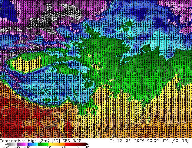Image resolution: width=192 pixels, height=148 pixels.
Task: Click the magenta segment of the temperature legend
Action: 24,144
